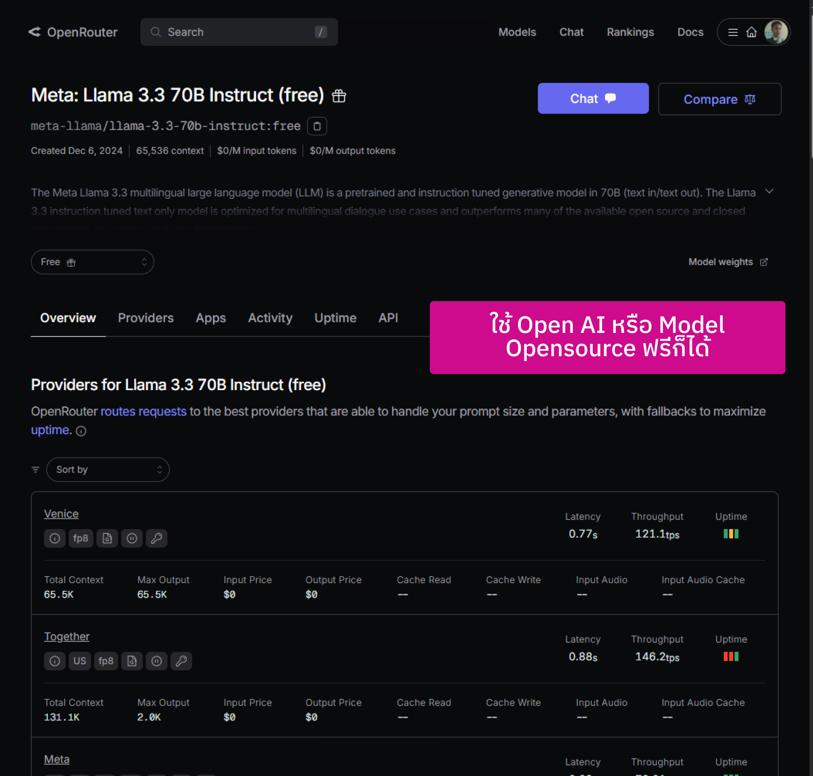
Task: Expand the model description chevron
Action: (x=769, y=191)
